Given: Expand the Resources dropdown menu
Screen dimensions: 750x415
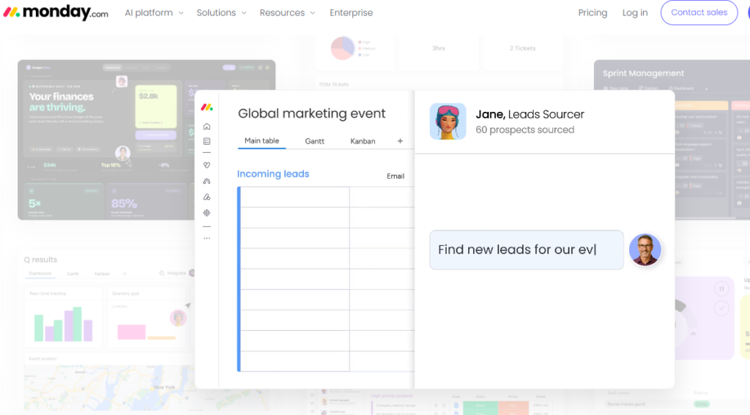Looking at the screenshot, I should (287, 13).
